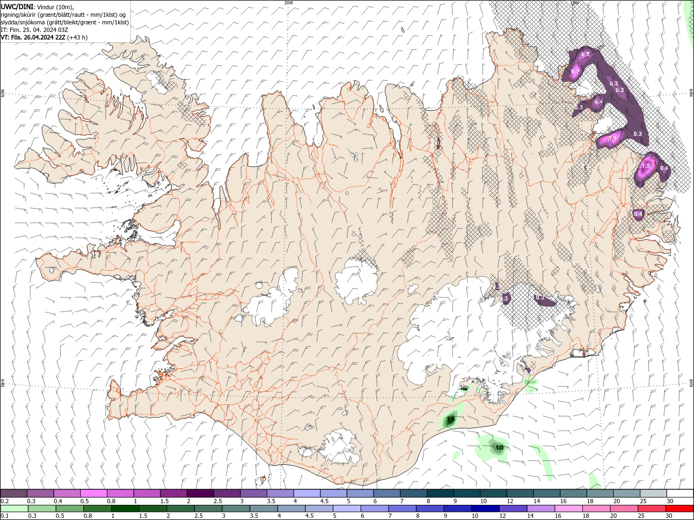The width and height of the screenshot is (694, 520).
Task: Click the 'slydda/snjókoma' legend description line
Action: pyautogui.click(x=65, y=22)
